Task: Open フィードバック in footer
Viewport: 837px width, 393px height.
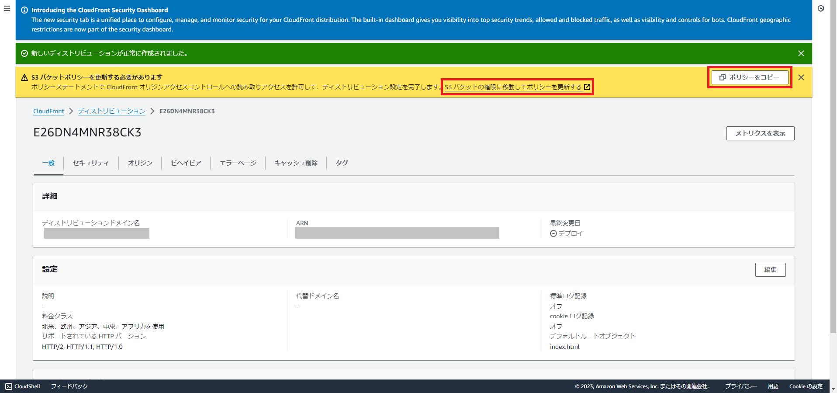Action: point(69,386)
